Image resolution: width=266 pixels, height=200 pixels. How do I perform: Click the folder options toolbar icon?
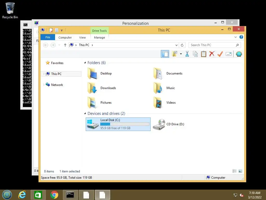coord(174,54)
